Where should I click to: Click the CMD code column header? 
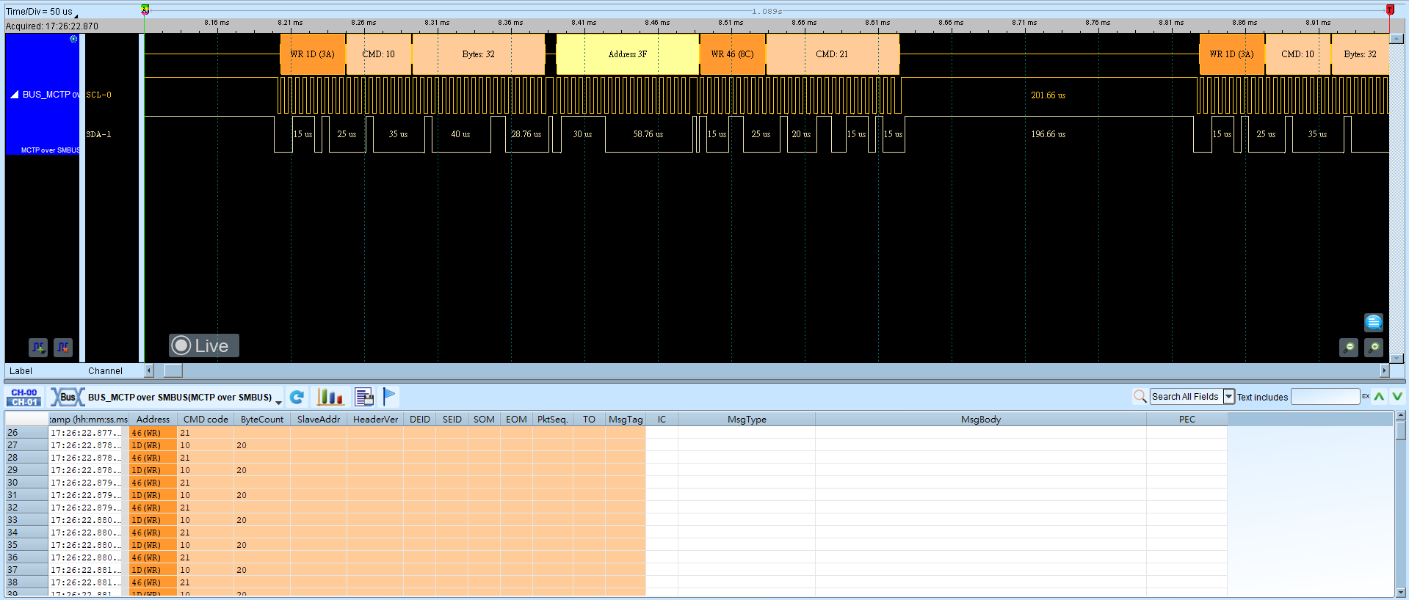point(206,420)
